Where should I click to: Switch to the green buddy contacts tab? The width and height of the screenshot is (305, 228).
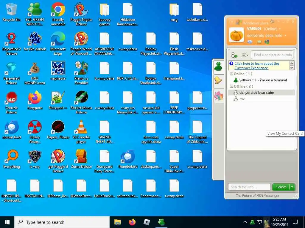(218, 66)
